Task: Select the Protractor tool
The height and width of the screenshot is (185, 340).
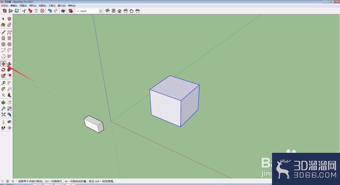Action: [3, 89]
